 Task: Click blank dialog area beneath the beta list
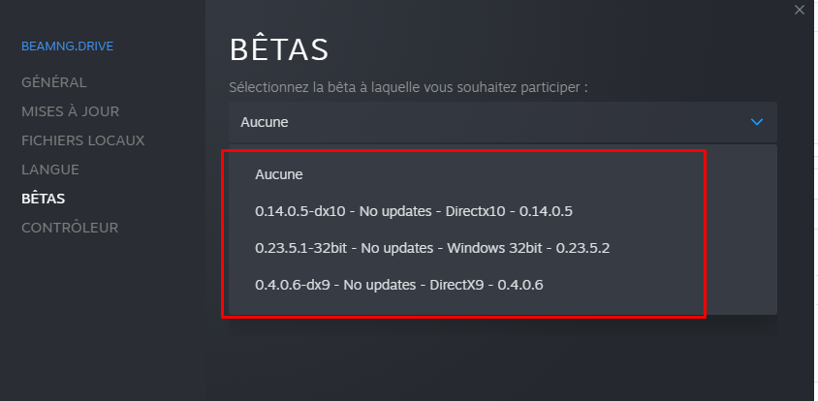[503, 359]
